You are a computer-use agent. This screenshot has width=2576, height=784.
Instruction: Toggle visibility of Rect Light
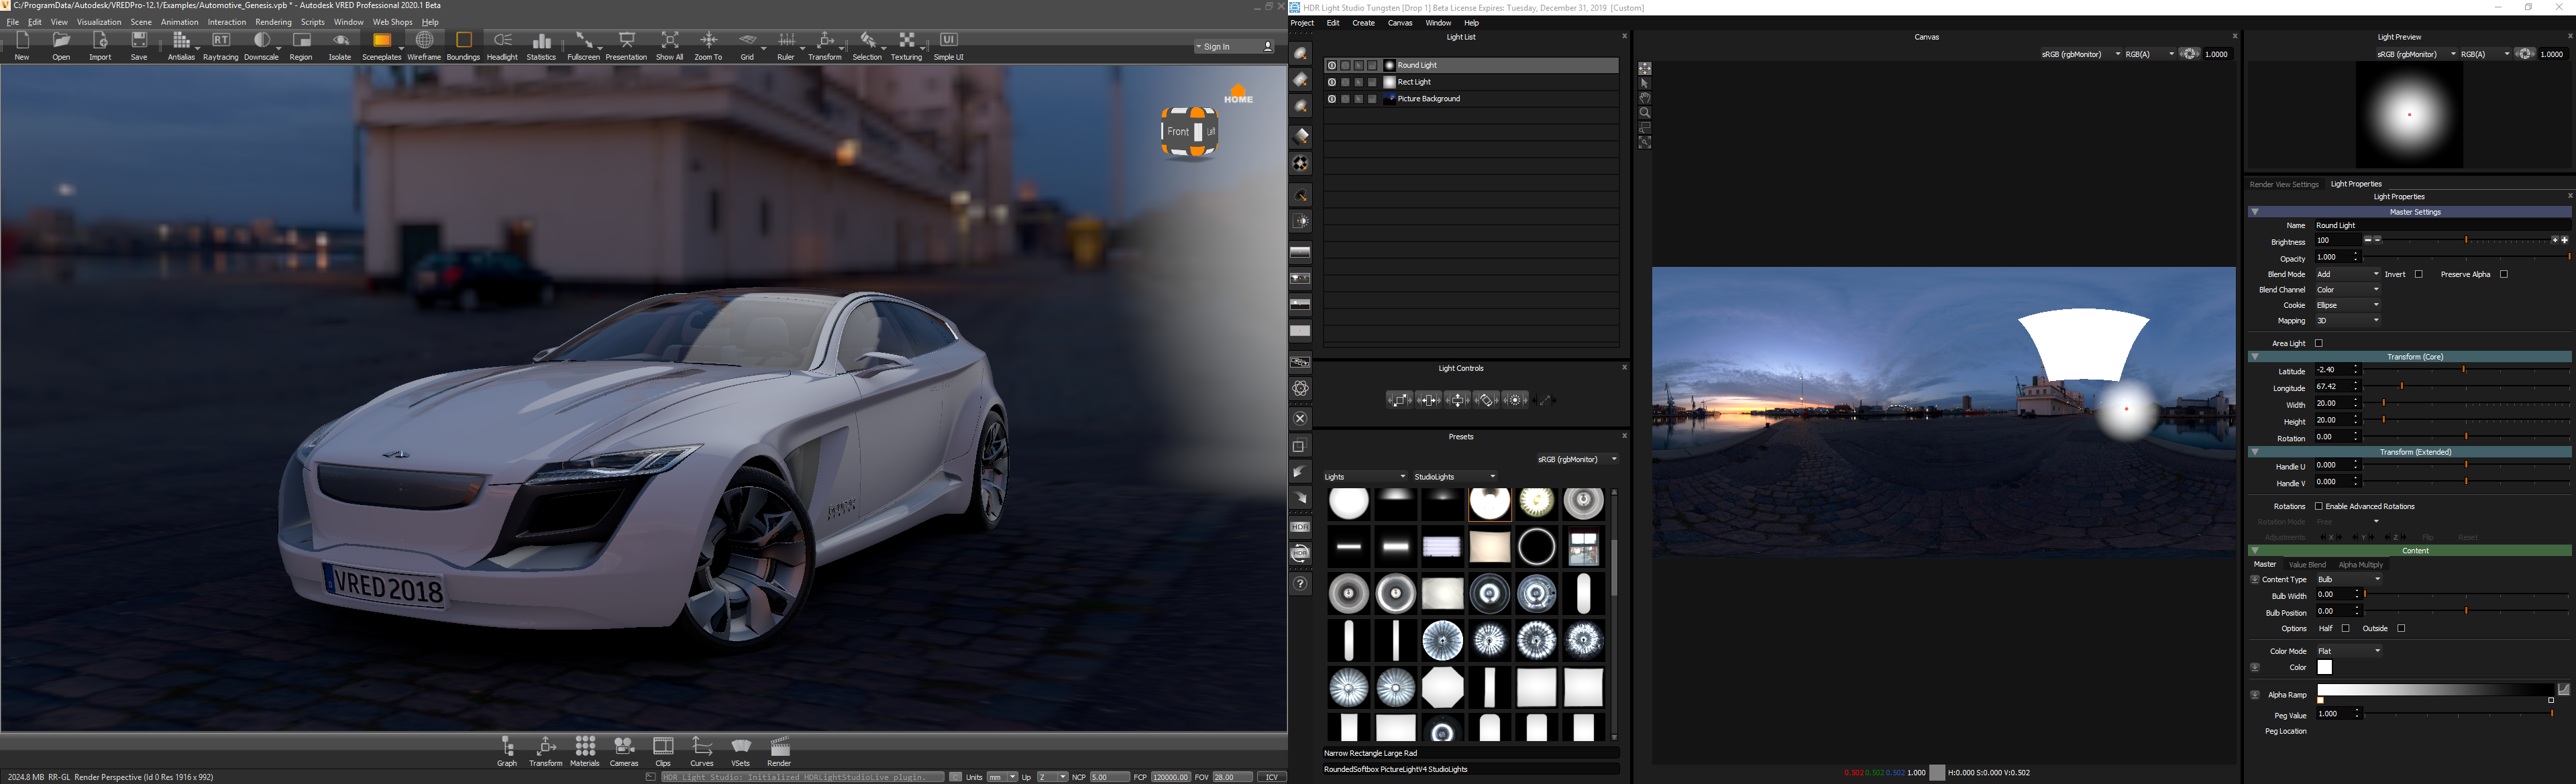click(1331, 82)
